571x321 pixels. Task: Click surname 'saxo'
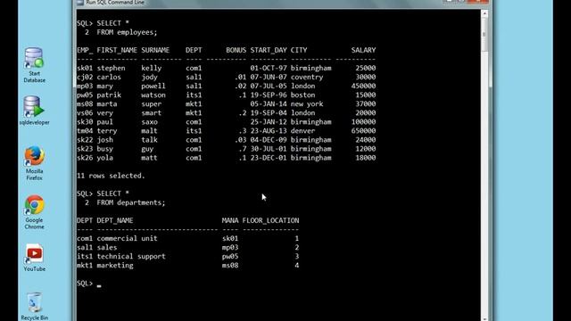pyautogui.click(x=149, y=122)
